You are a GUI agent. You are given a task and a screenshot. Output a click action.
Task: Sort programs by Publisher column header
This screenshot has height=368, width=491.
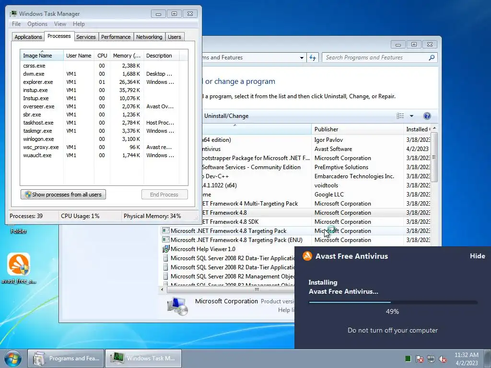pyautogui.click(x=357, y=129)
